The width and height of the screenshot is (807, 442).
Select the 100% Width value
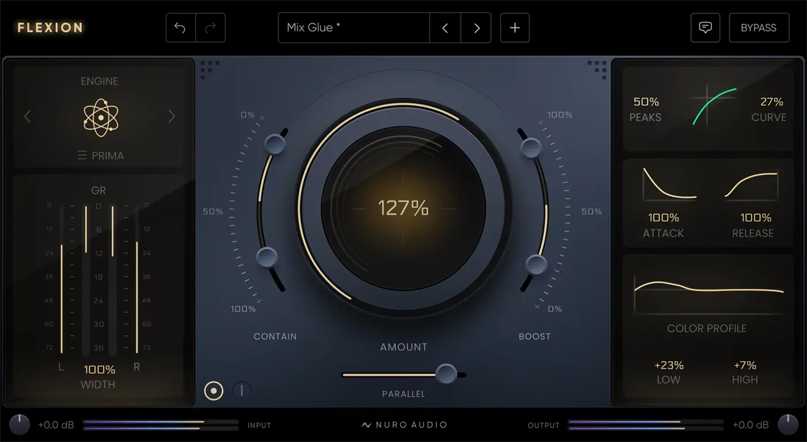[x=100, y=369]
